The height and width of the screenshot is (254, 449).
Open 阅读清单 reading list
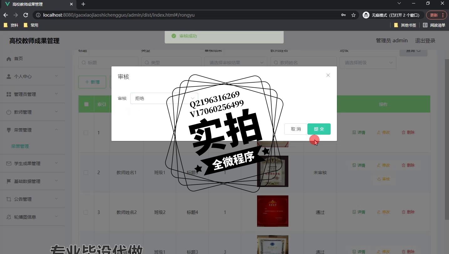[x=434, y=25]
